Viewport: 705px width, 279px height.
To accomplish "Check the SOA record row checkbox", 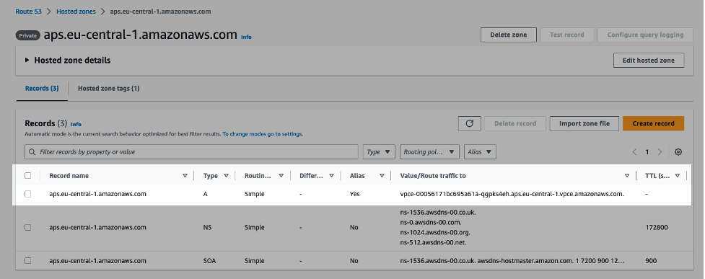I will [x=28, y=260].
